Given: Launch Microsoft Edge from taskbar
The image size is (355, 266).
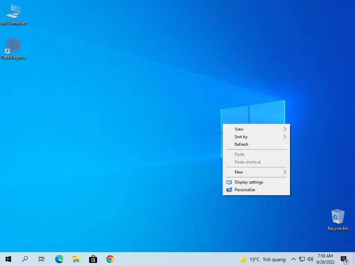Looking at the screenshot, I should click(x=59, y=259).
